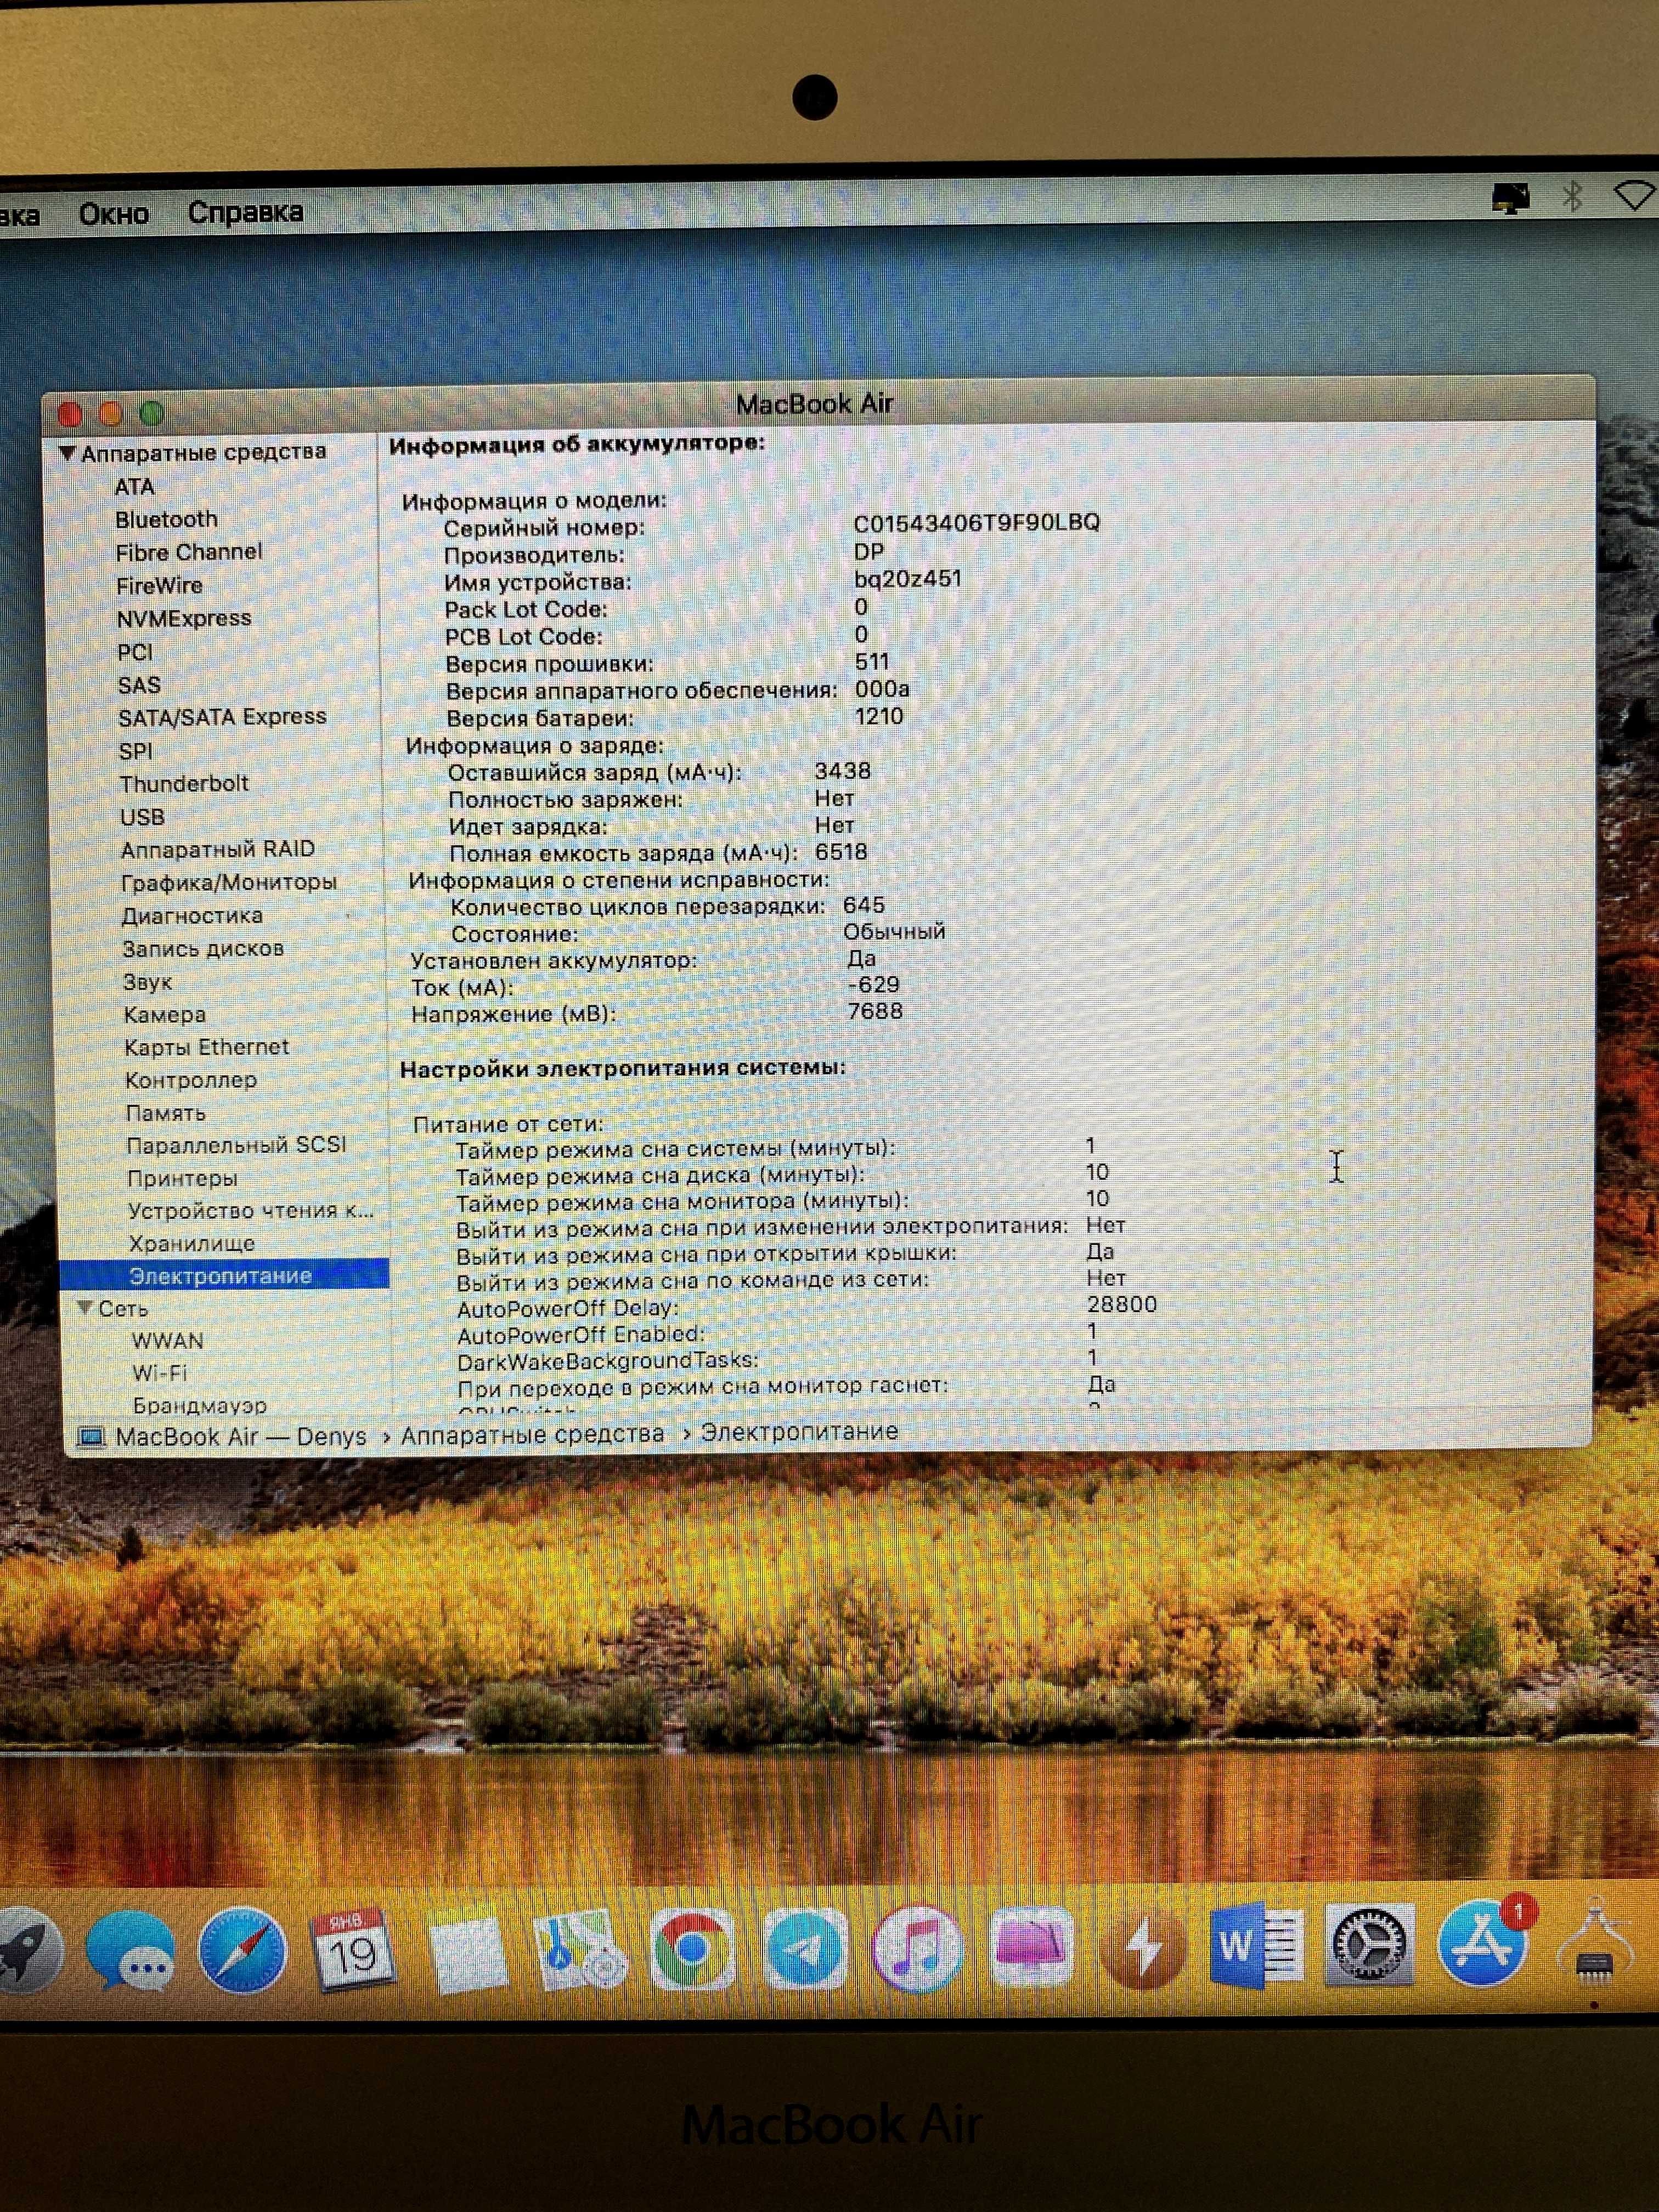1659x2212 pixels.
Task: Select FireWire in the sidebar
Action: pos(159,585)
